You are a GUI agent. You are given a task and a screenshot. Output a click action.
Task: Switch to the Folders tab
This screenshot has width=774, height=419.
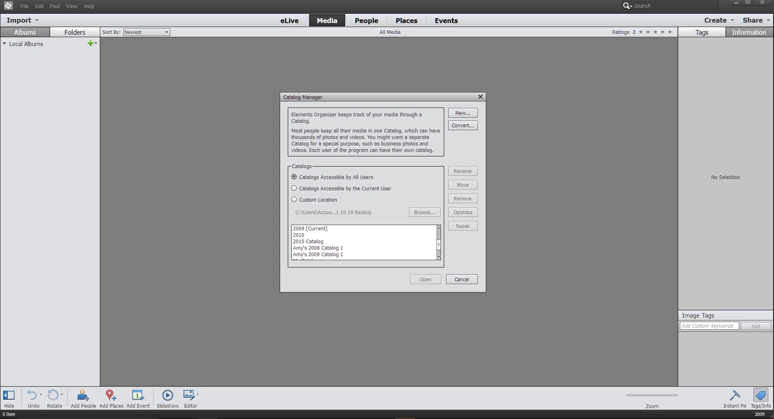coord(75,32)
